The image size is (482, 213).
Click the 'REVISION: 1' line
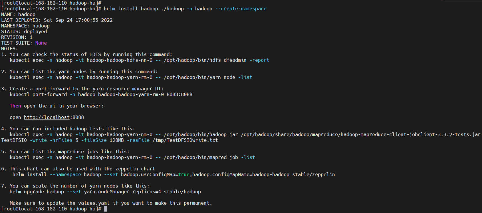coord(17,37)
